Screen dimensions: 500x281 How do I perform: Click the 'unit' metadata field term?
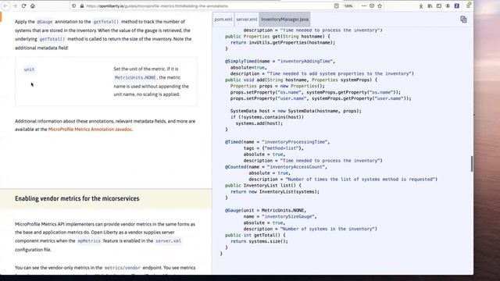coord(29,69)
